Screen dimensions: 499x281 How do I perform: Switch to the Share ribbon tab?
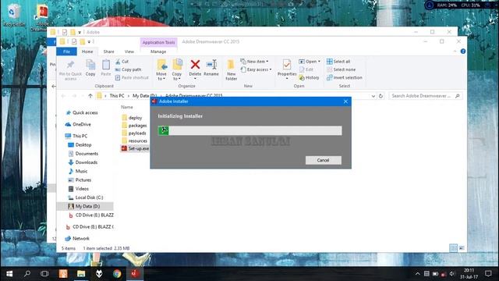click(108, 52)
